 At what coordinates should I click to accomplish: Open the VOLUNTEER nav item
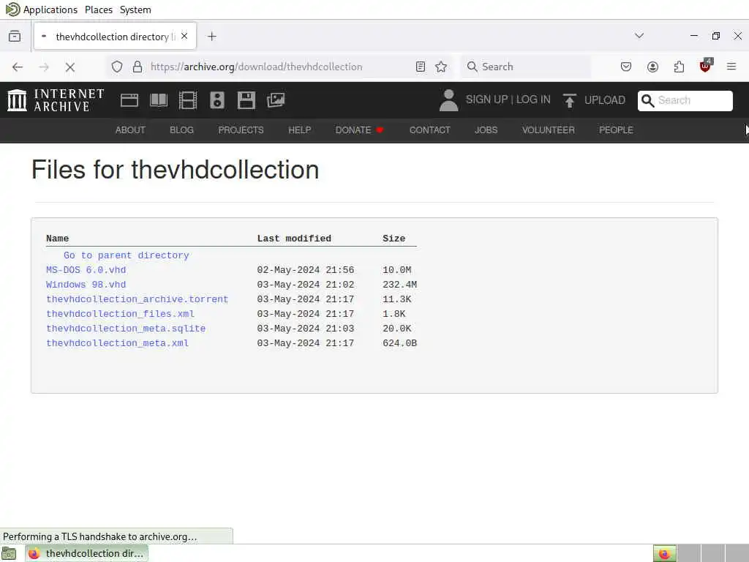(x=548, y=130)
